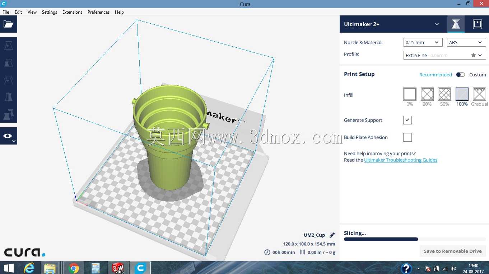The image size is (489, 274).
Task: Click the Slicing progress bar
Action: (x=415, y=239)
